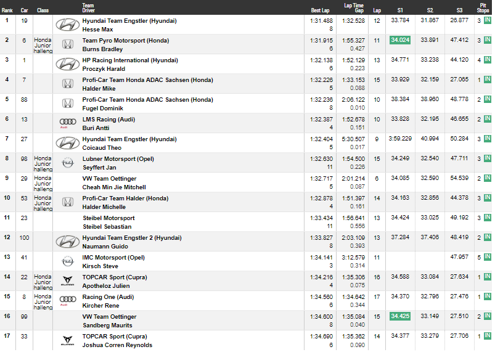Sort by the Class column header

[x=43, y=10]
